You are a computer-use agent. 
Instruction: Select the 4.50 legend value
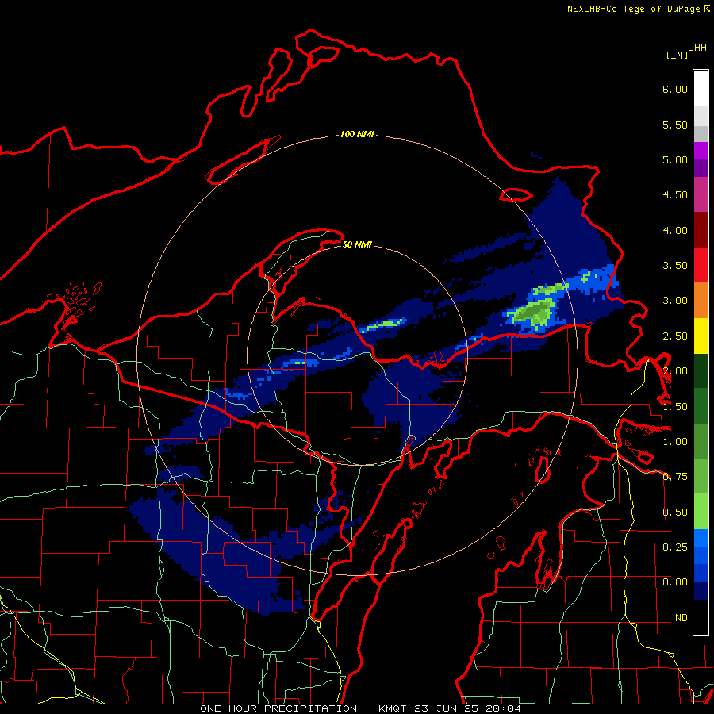coord(675,195)
